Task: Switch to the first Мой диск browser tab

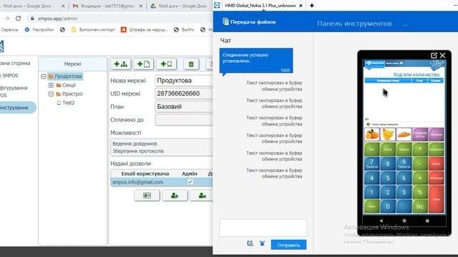Action: pos(31,6)
